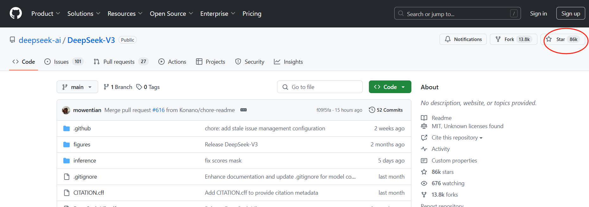Open the Enhance documentation commit message

[x=280, y=177]
